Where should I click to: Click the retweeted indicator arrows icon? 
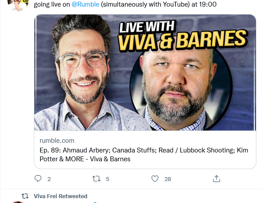[x=25, y=196]
